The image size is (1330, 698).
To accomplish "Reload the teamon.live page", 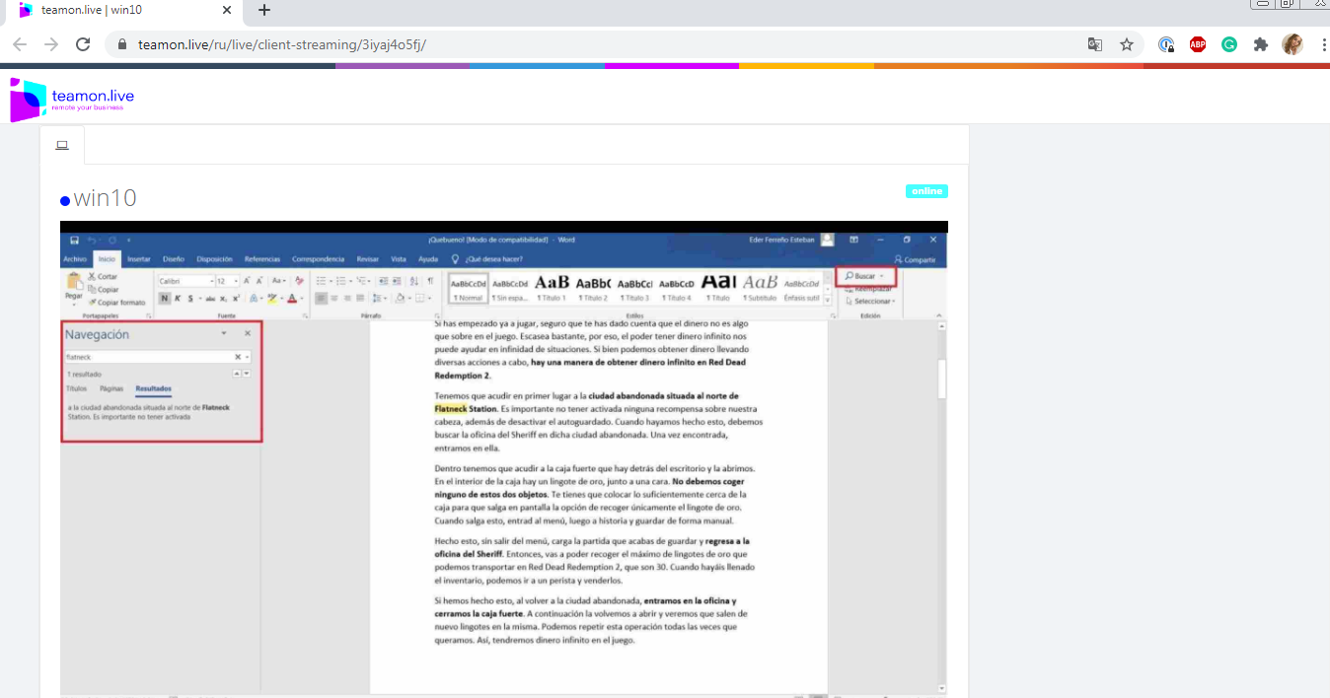I will [x=83, y=44].
